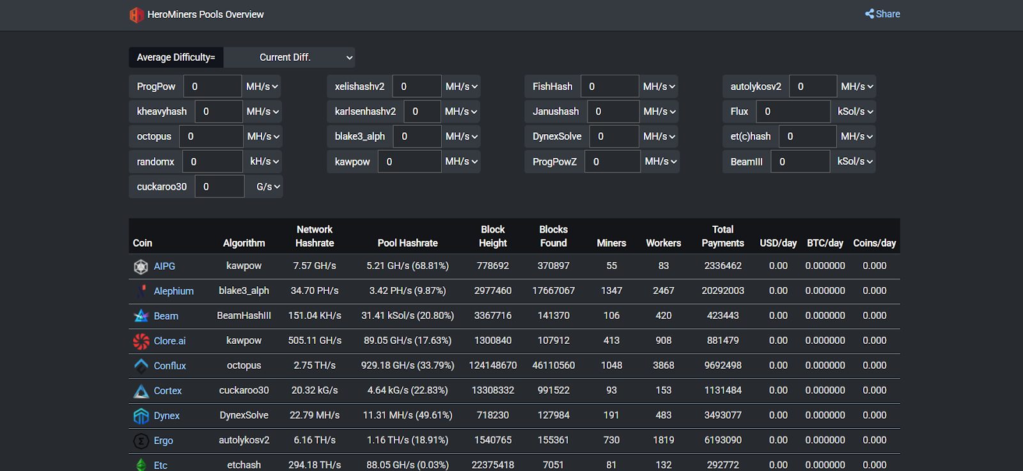Sort by BTC/day column header
Image resolution: width=1023 pixels, height=471 pixels.
[x=825, y=243]
